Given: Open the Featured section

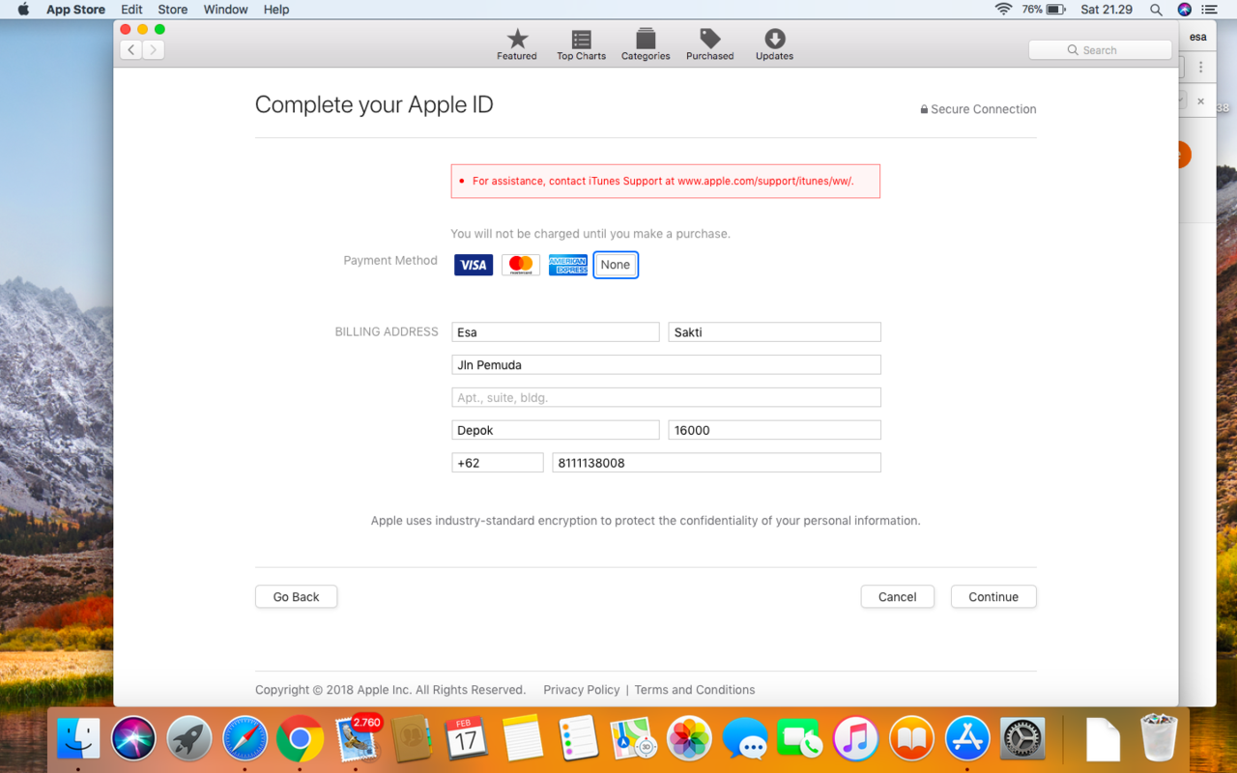Looking at the screenshot, I should [x=517, y=44].
